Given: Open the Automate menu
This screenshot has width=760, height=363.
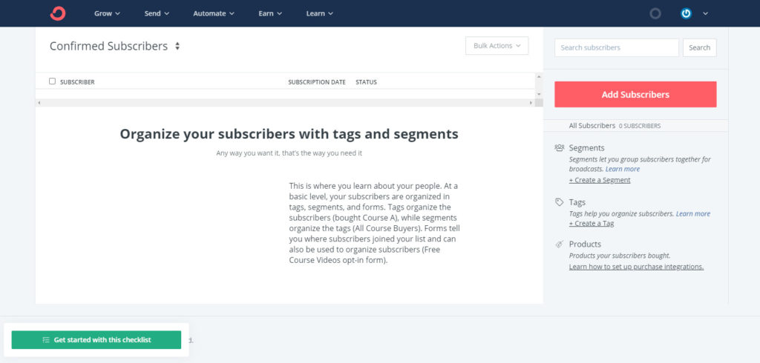Looking at the screenshot, I should pyautogui.click(x=214, y=13).
